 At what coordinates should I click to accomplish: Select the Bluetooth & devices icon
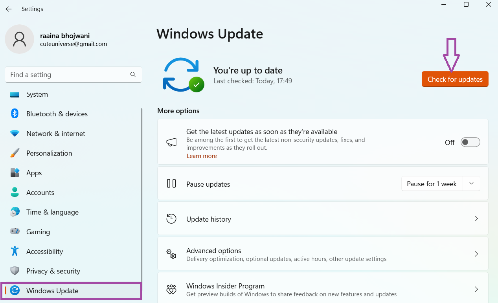15,114
